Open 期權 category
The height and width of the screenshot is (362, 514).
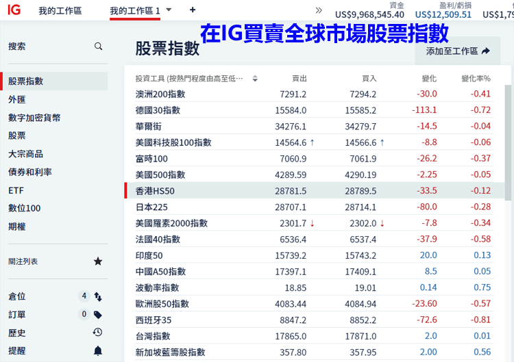17,227
